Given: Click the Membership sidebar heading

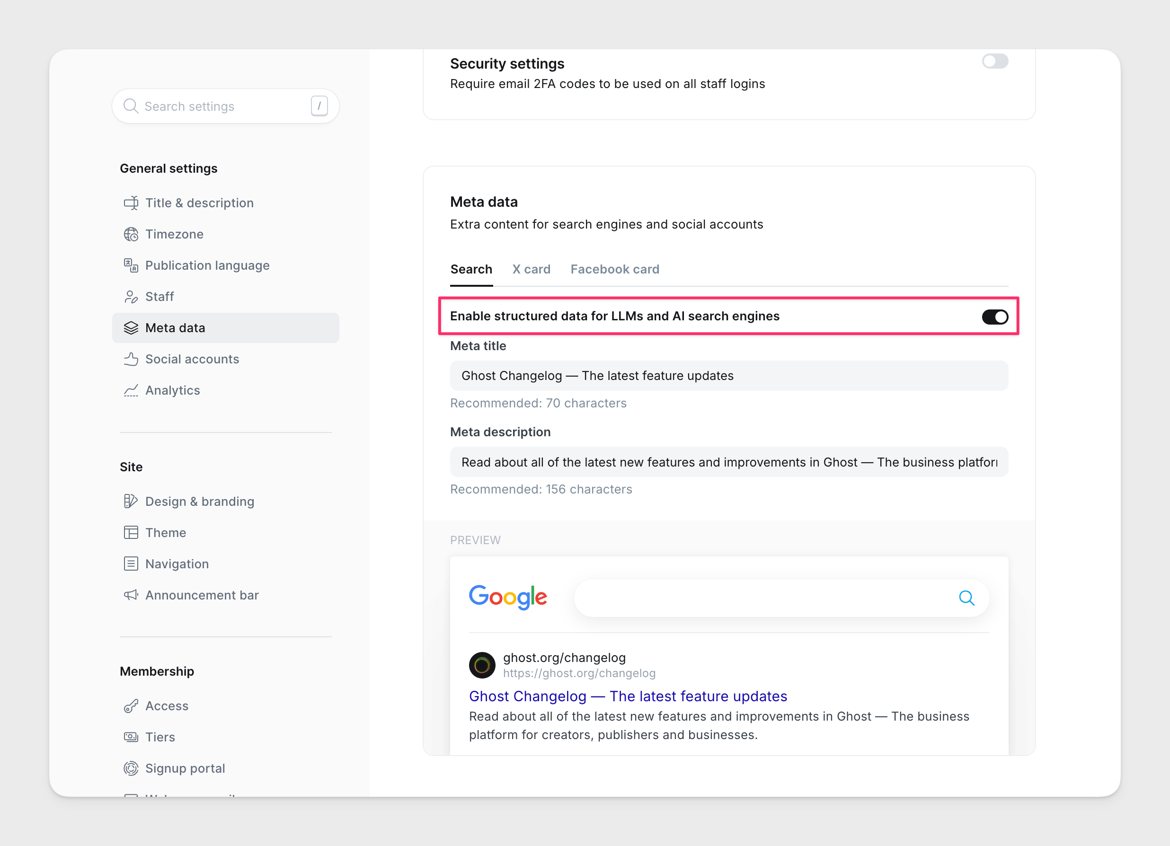Looking at the screenshot, I should (x=157, y=671).
